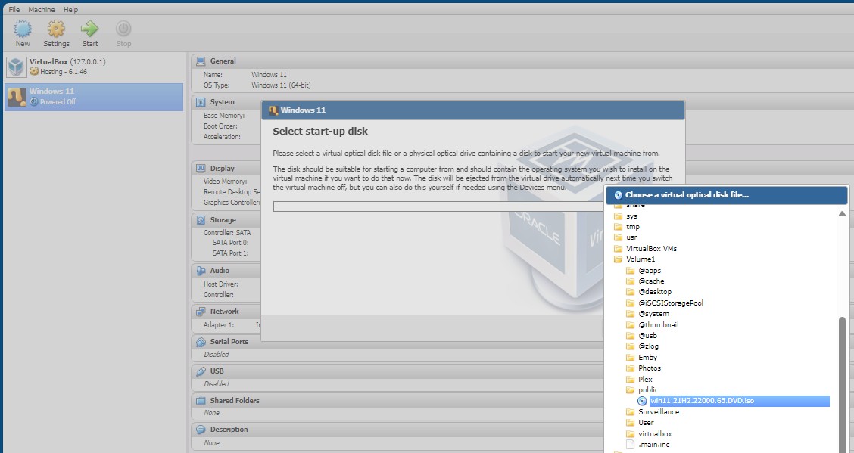Open the Serial Ports section header link
Image resolution: width=854 pixels, height=453 pixels.
pos(229,342)
